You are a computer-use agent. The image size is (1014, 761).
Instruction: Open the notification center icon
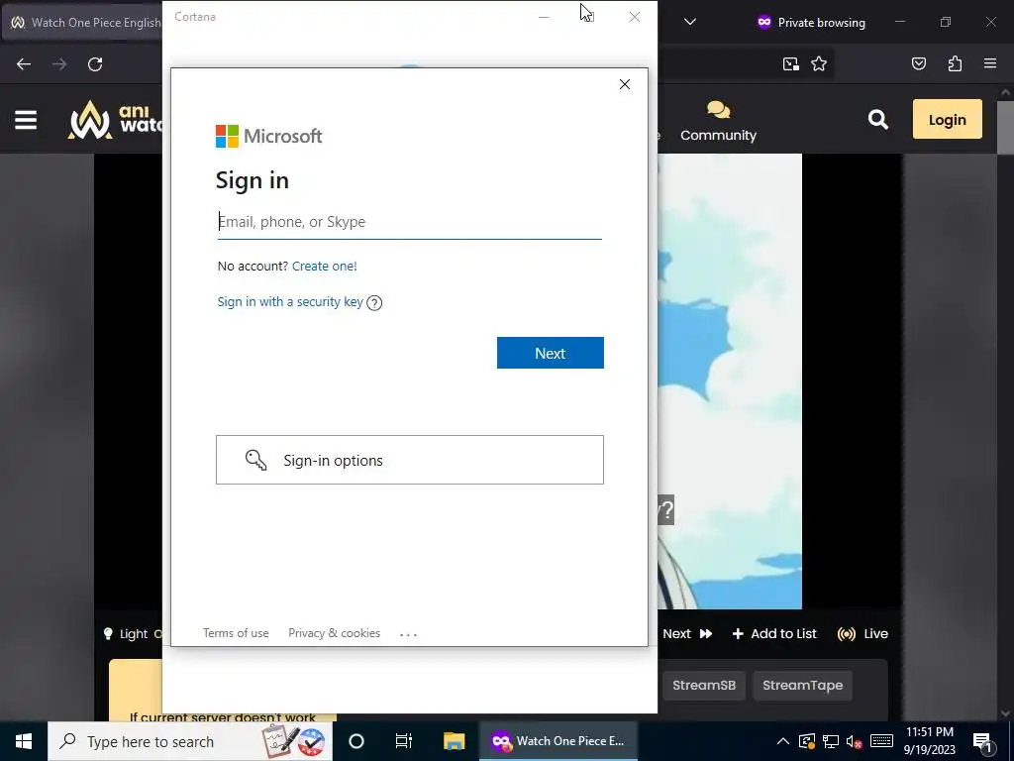point(982,741)
